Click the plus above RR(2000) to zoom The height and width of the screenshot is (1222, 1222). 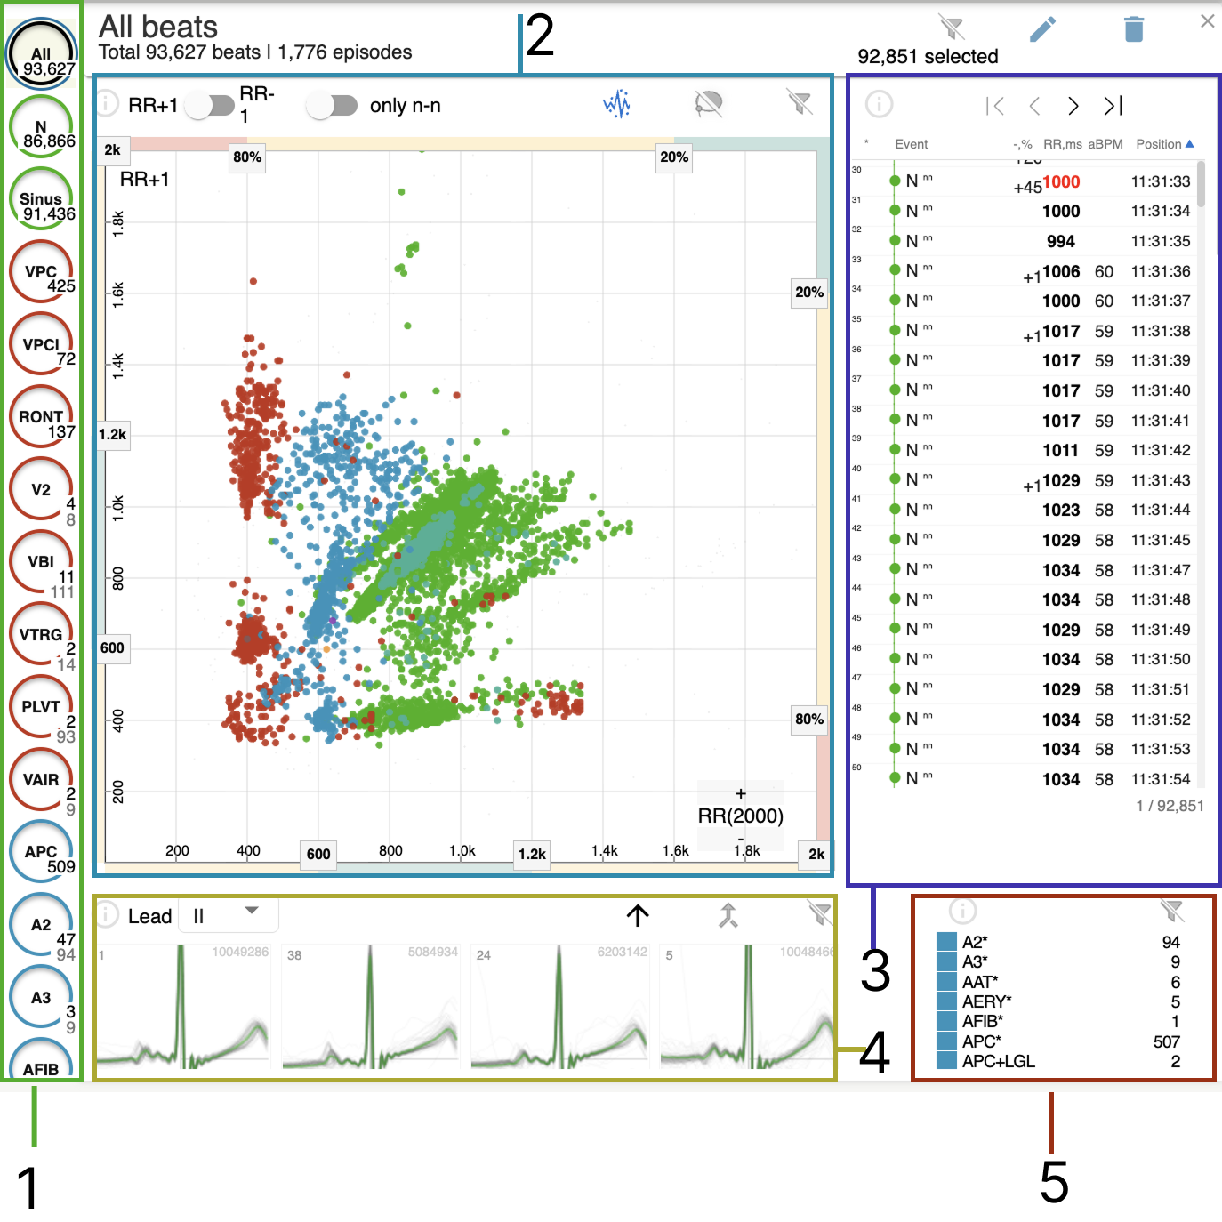[740, 793]
